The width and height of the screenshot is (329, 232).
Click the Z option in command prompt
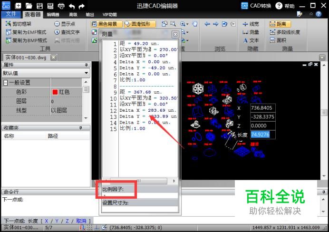[67, 221]
